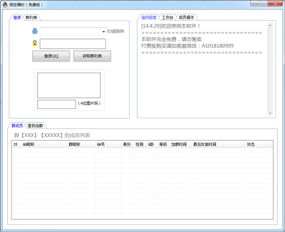Click the captcha image box
285x232 pixels.
(x=69, y=85)
